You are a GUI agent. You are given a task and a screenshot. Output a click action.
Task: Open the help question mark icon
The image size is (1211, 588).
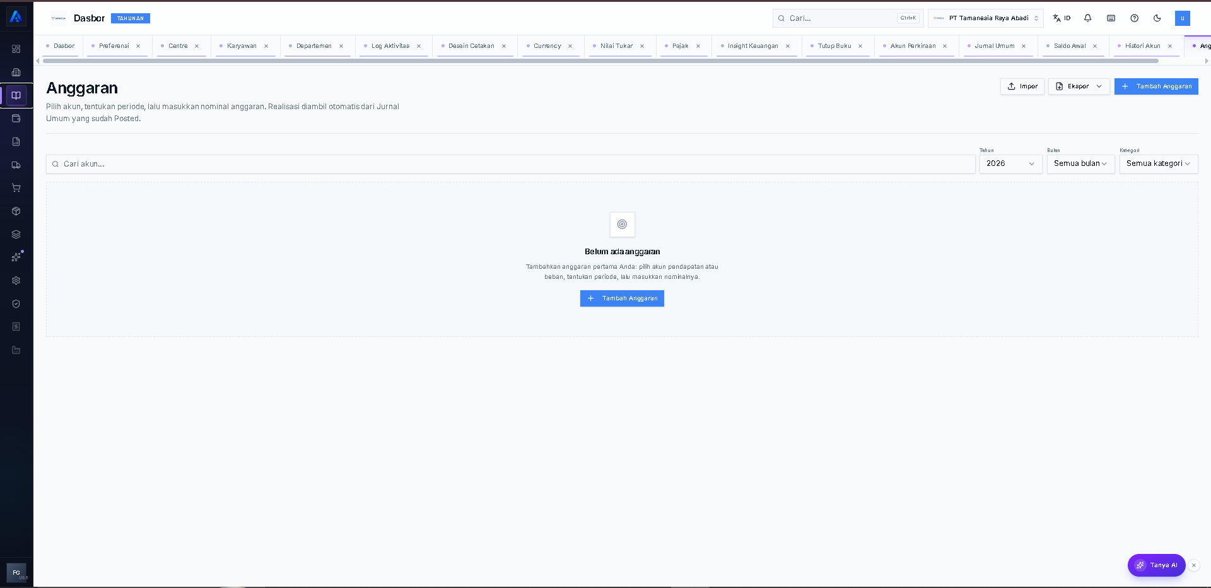click(1134, 18)
